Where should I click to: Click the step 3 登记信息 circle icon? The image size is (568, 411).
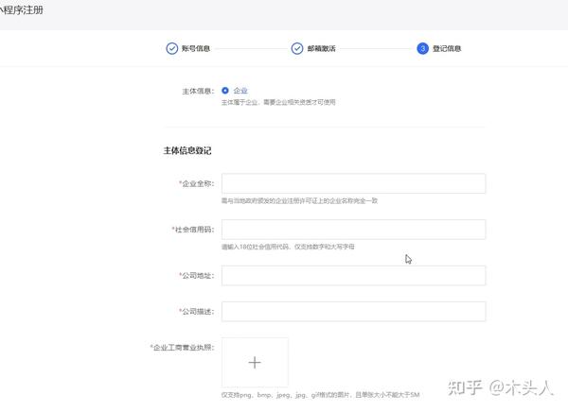(422, 48)
